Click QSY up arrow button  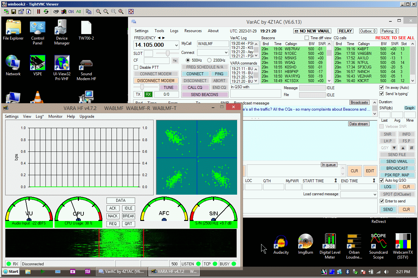402,148
